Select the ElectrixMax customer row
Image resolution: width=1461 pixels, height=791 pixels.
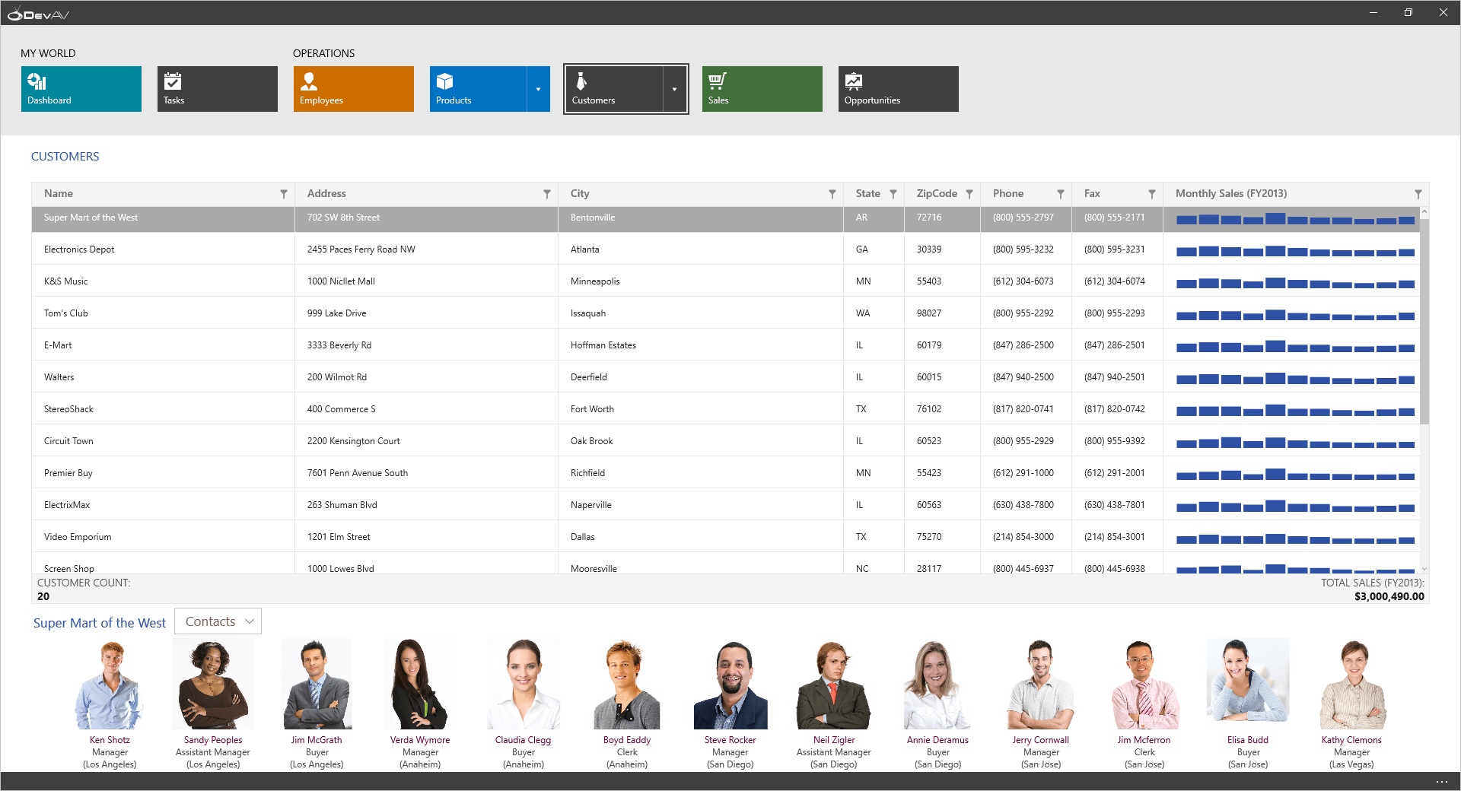(726, 505)
